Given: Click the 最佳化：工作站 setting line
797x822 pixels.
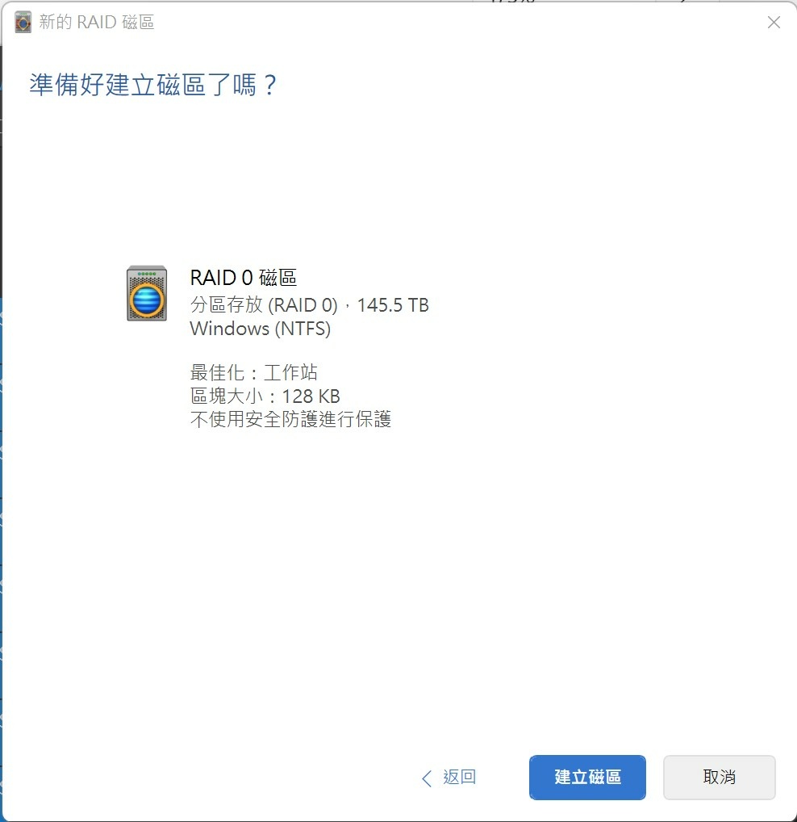Looking at the screenshot, I should pyautogui.click(x=253, y=373).
